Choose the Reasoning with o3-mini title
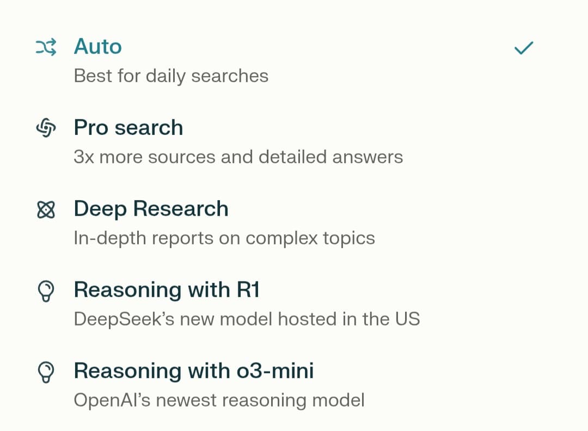 coord(194,371)
